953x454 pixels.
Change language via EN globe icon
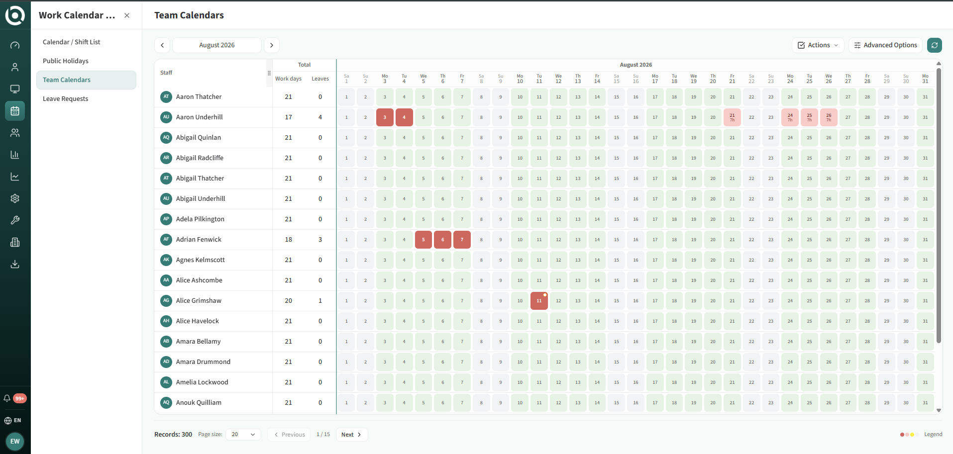pos(13,420)
